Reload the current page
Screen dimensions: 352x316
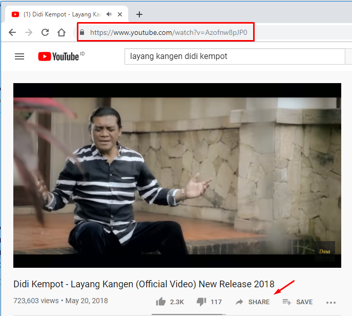[45, 33]
